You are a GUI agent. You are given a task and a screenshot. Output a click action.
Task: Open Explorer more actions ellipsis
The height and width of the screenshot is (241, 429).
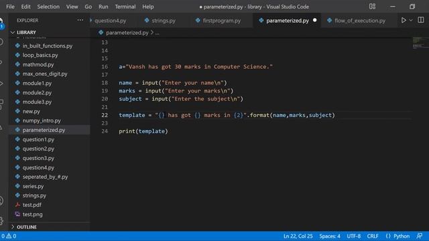pyautogui.click(x=80, y=20)
